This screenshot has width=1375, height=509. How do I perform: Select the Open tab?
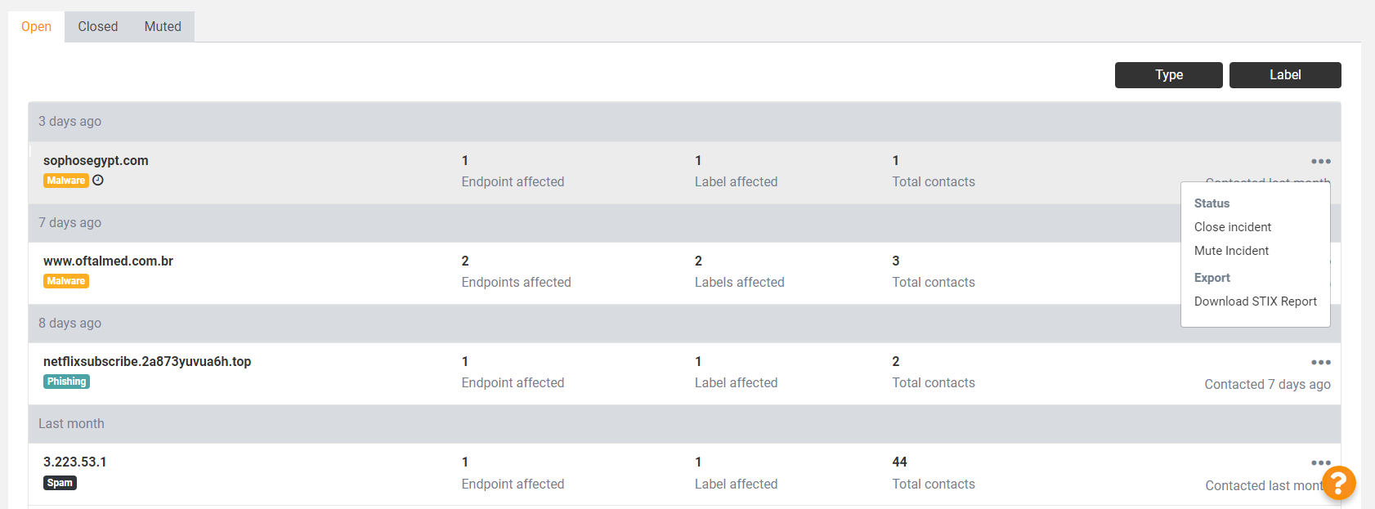pyautogui.click(x=36, y=27)
